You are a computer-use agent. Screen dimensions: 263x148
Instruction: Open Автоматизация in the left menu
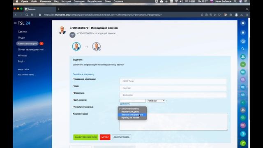coord(27,44)
